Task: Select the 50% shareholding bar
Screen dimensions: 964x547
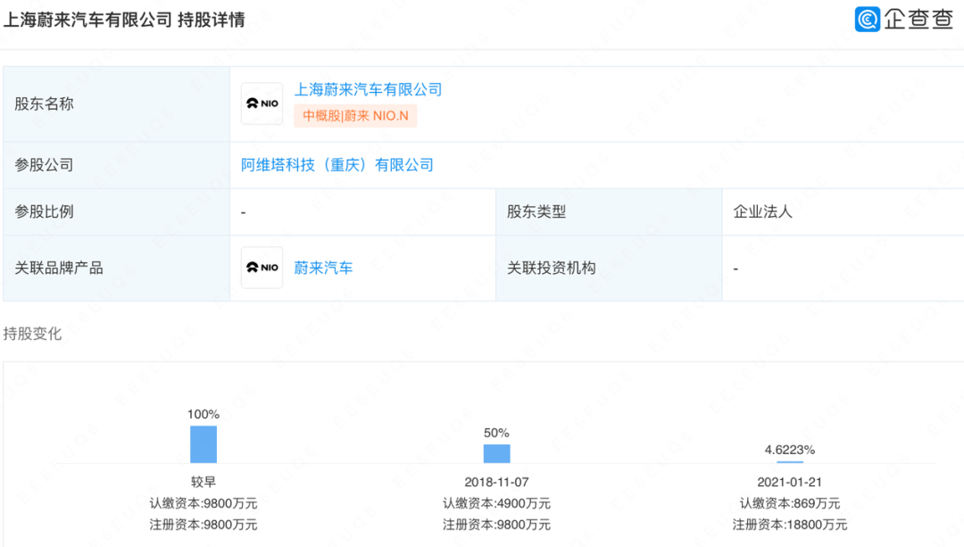Action: (497, 453)
